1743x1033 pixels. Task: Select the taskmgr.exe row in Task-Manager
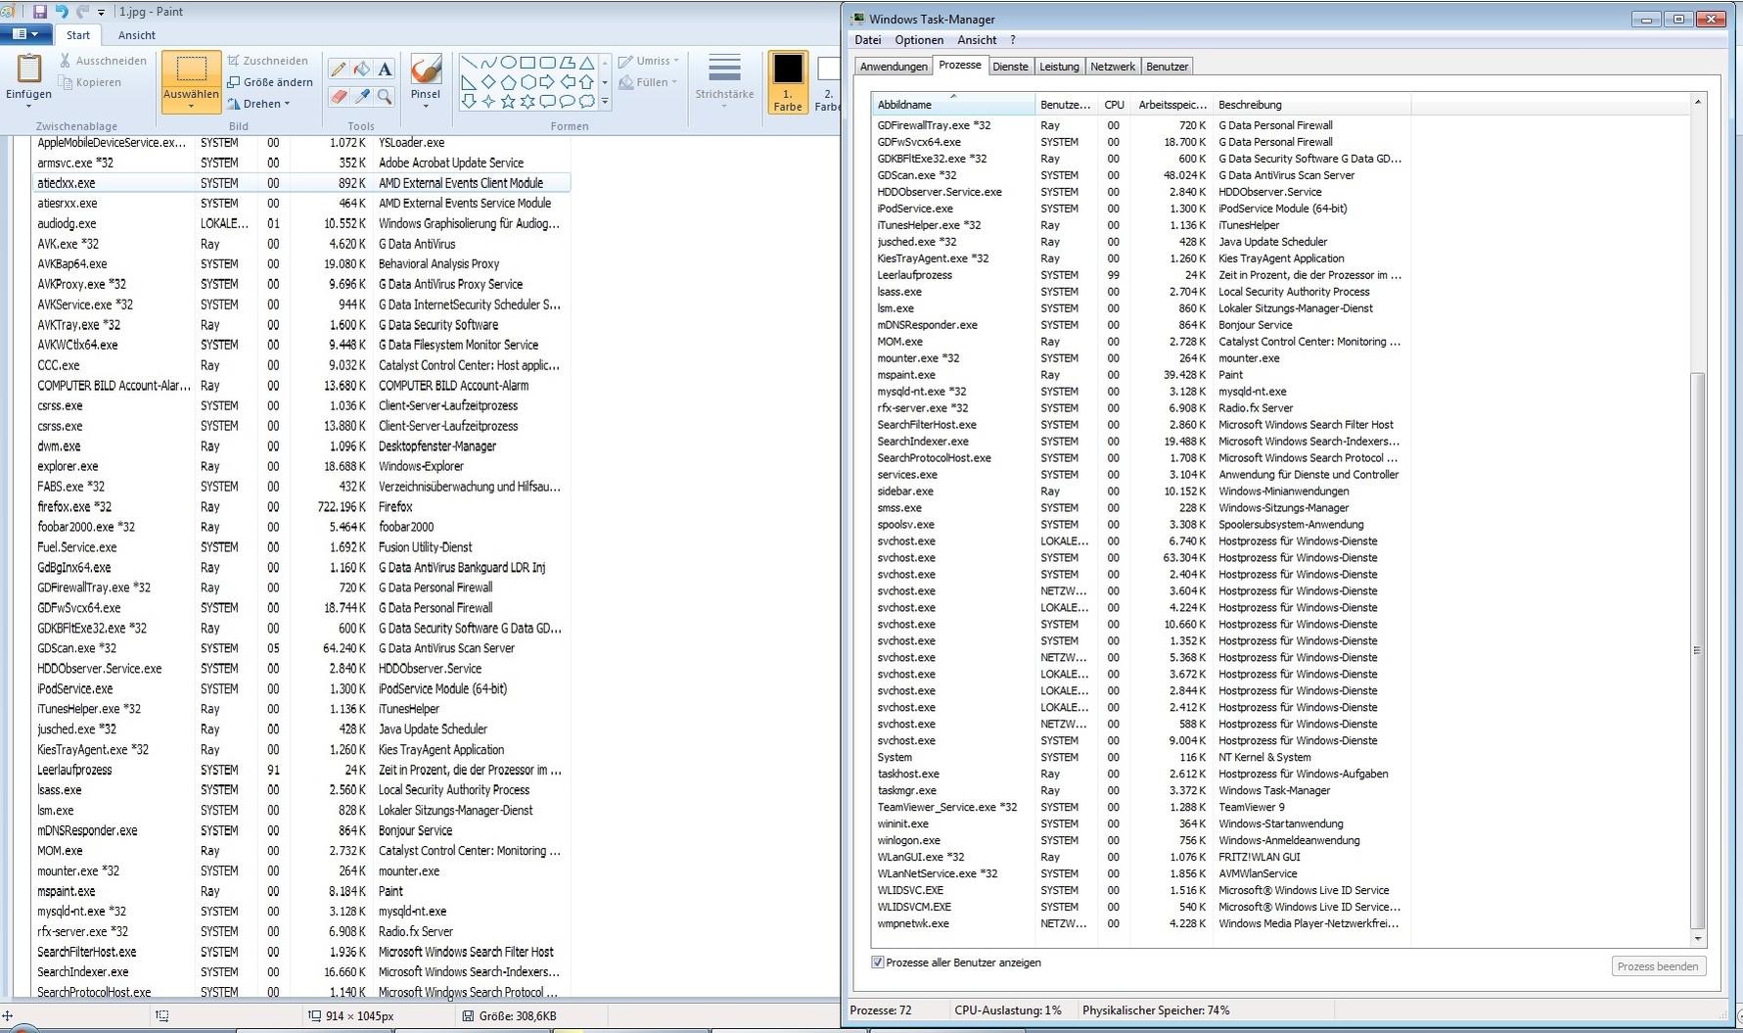click(x=1139, y=790)
